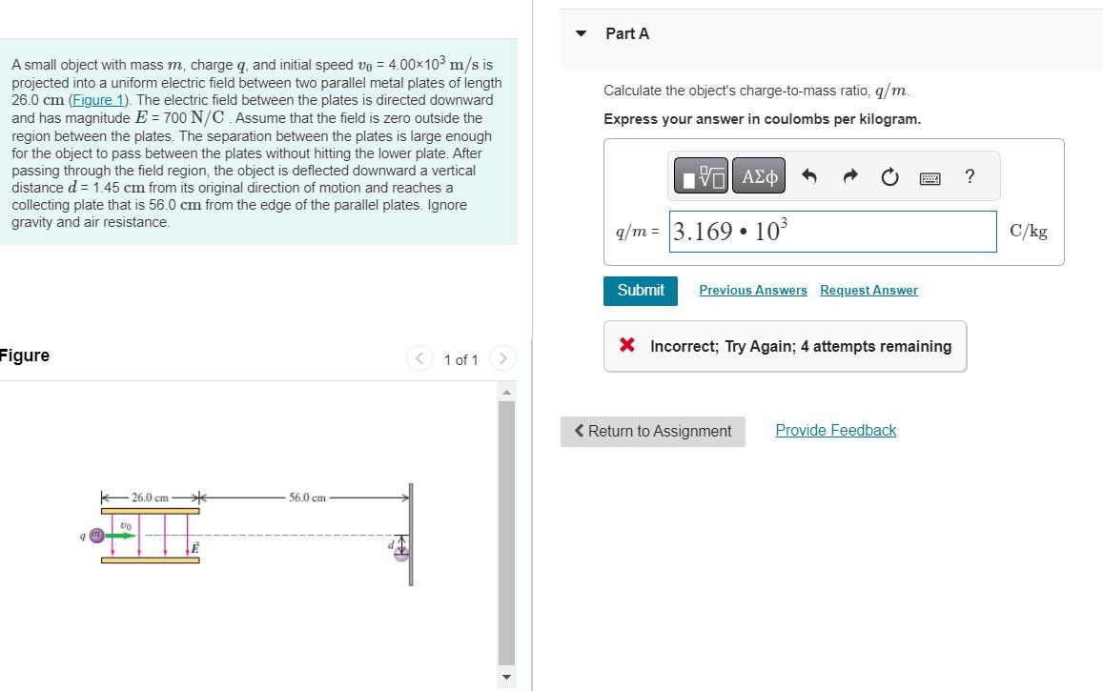Go to the next figure page
1103x691 pixels.
click(x=502, y=358)
